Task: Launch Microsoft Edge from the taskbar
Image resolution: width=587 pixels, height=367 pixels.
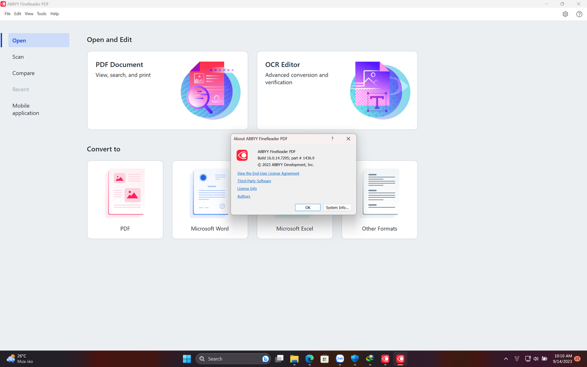Action: click(310, 359)
